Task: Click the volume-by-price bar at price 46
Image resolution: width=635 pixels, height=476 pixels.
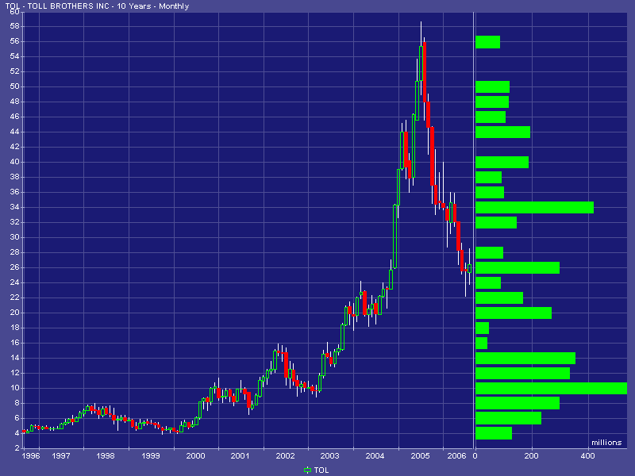Action: [491, 117]
